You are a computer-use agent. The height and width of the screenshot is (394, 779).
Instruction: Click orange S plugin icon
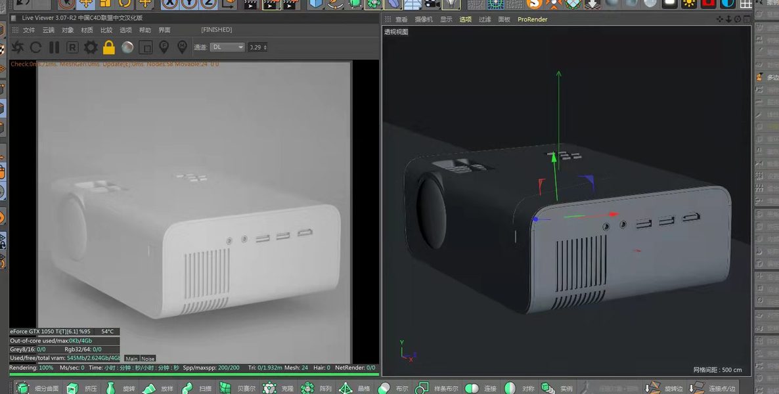click(x=534, y=4)
